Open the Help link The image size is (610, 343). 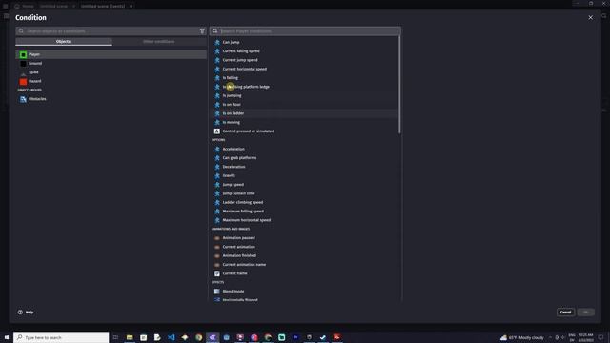pyautogui.click(x=26, y=313)
